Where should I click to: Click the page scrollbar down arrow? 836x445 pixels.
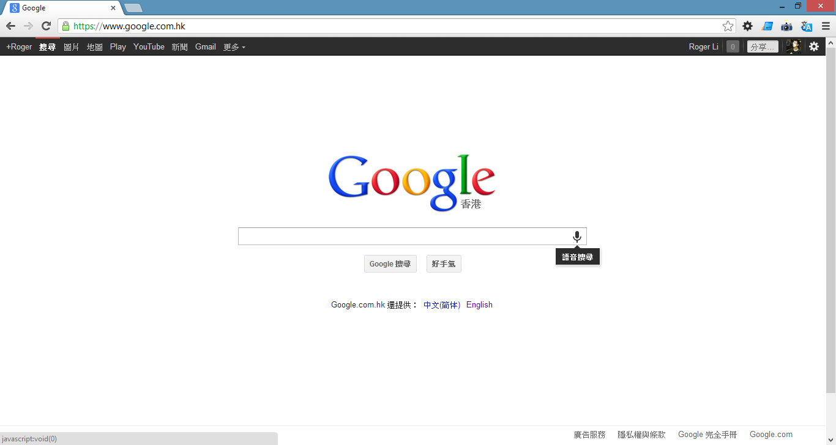831,440
